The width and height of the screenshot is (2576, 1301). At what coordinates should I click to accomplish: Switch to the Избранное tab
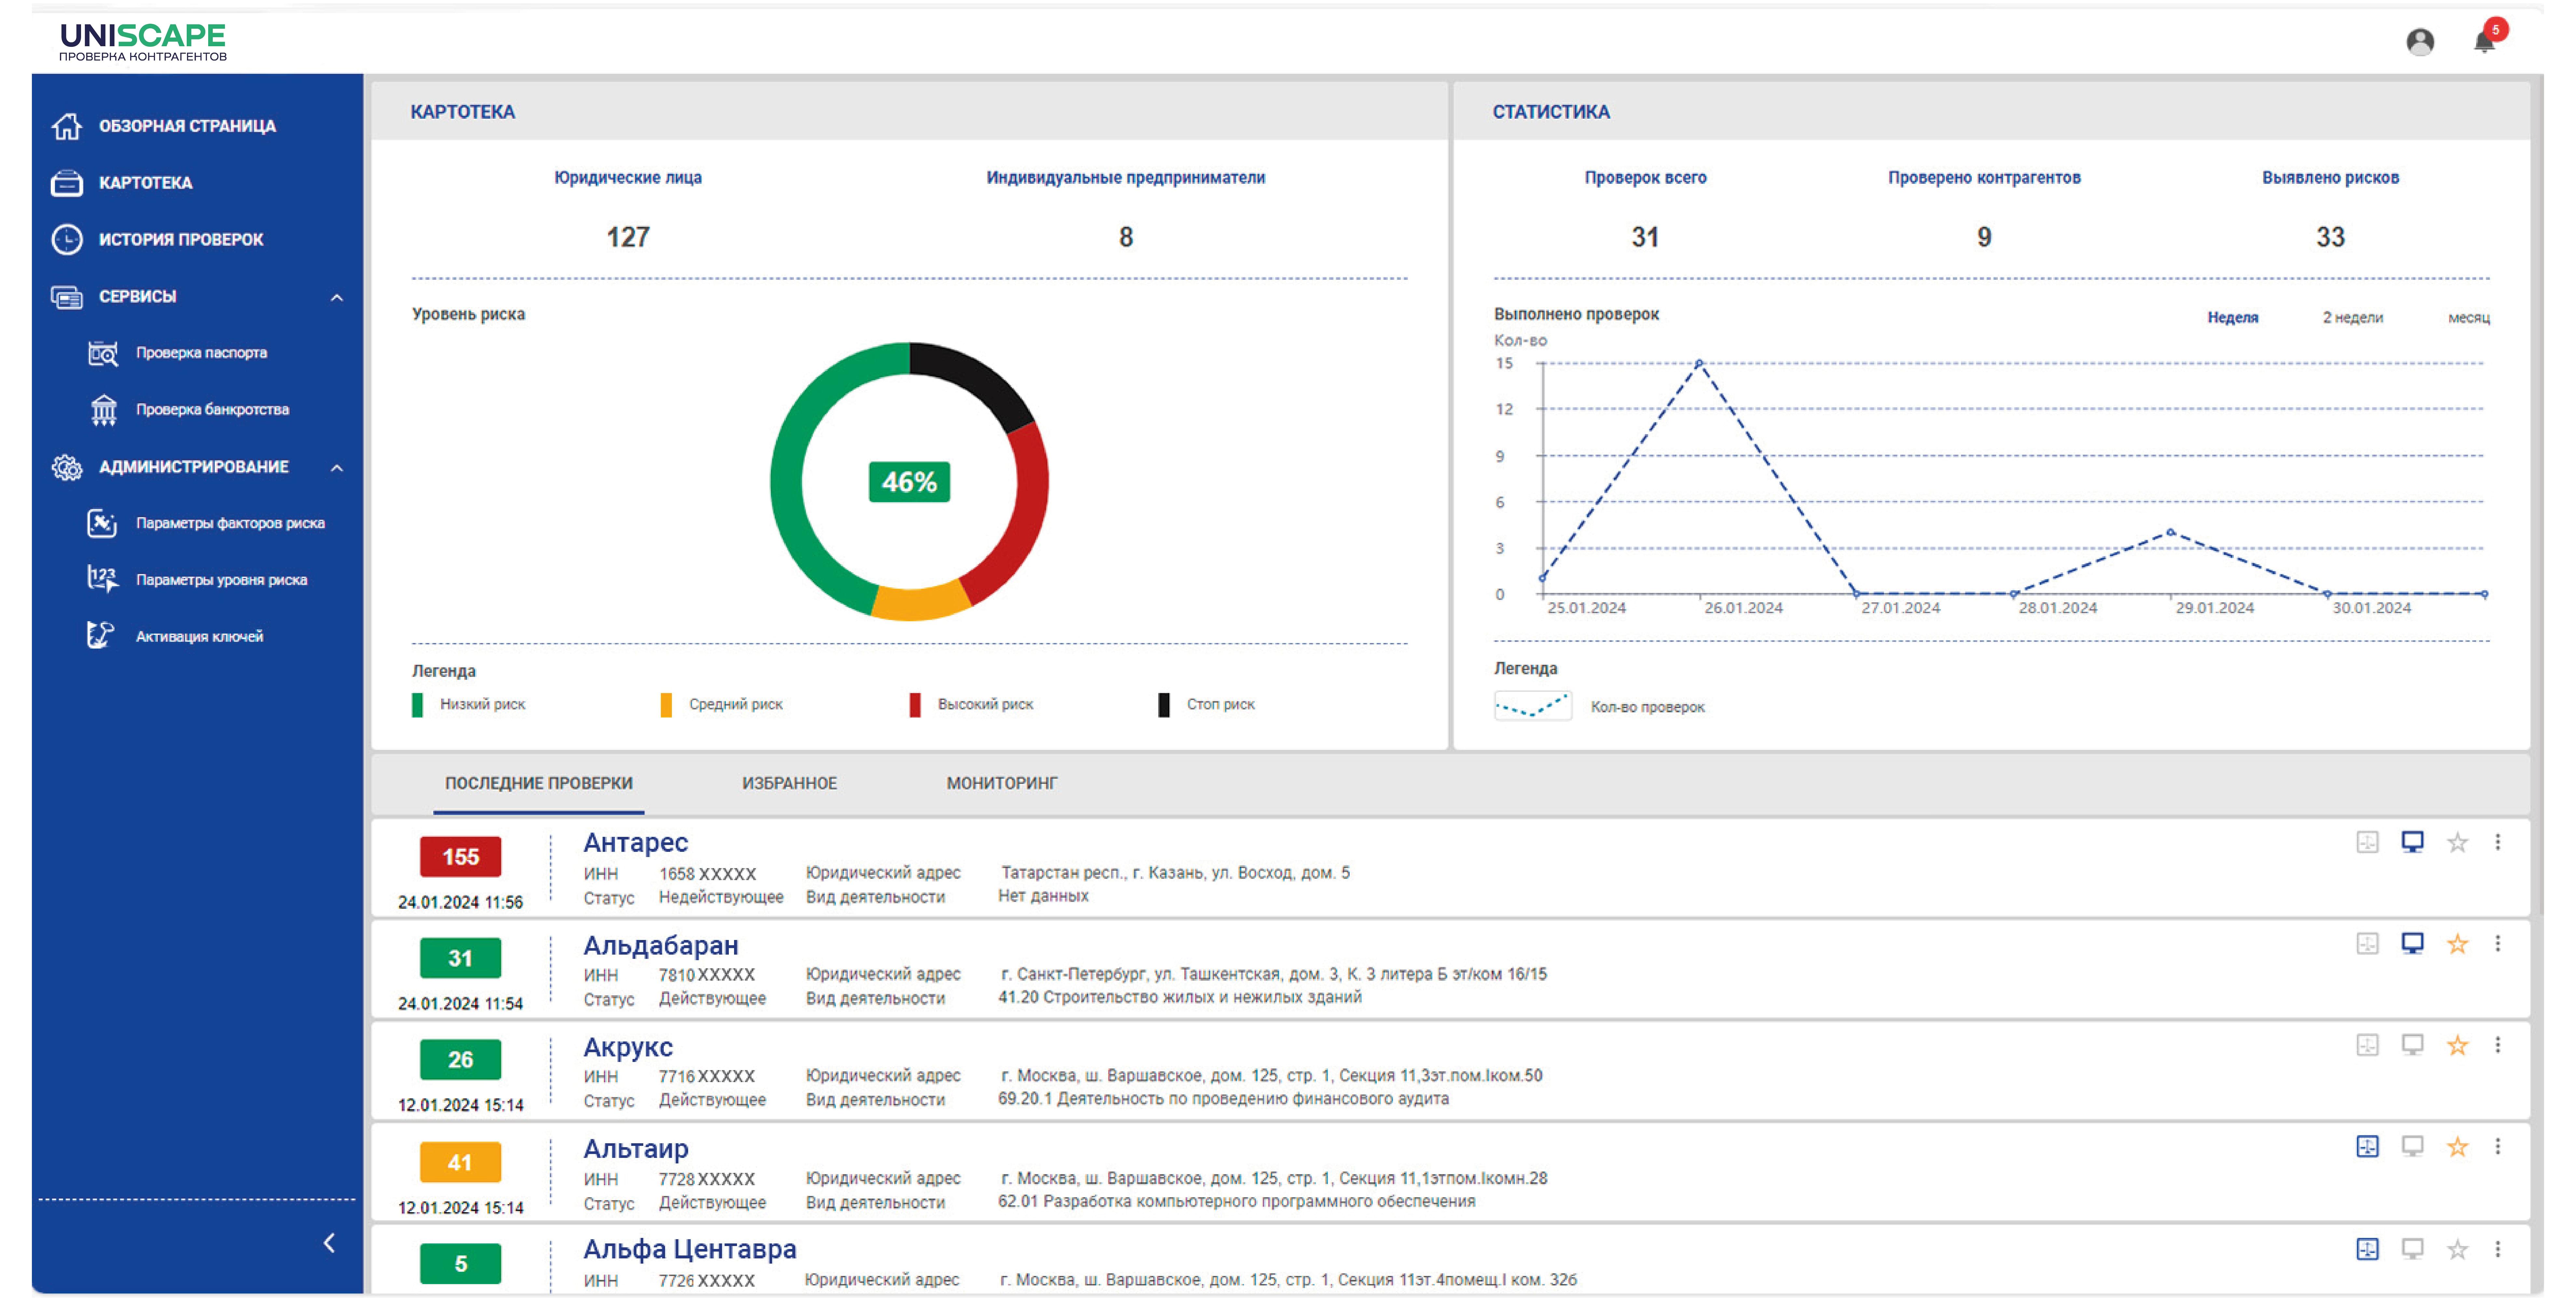point(789,784)
